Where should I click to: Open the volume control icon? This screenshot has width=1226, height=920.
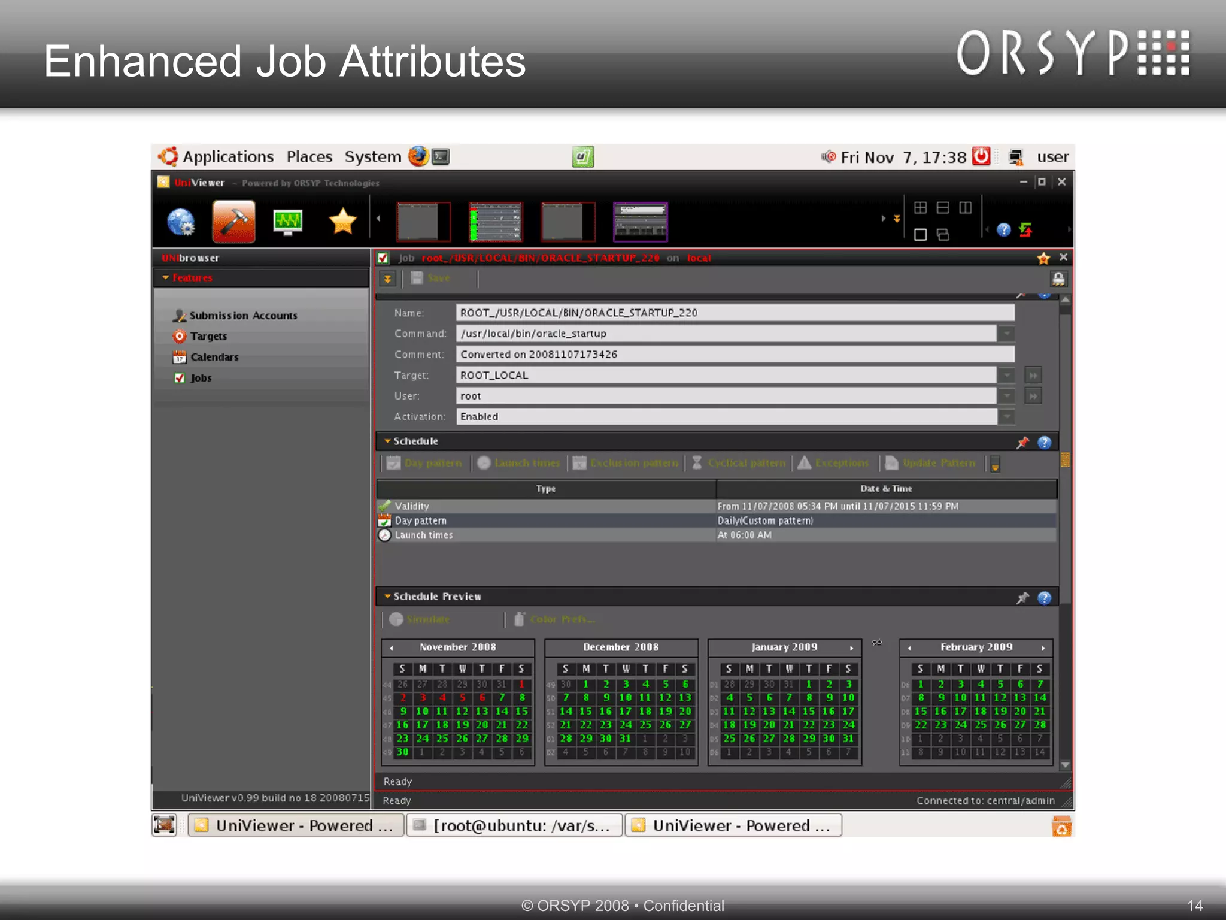pos(829,157)
